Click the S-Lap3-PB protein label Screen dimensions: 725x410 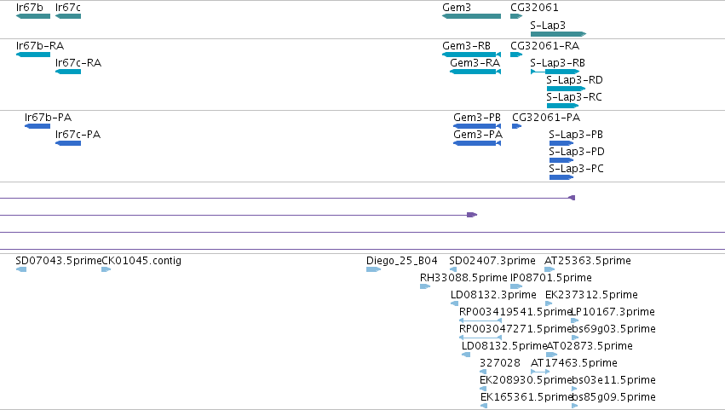tap(576, 135)
